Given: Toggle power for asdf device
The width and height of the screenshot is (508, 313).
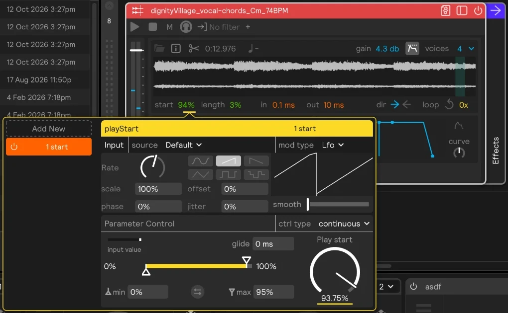Looking at the screenshot, I should click(413, 287).
